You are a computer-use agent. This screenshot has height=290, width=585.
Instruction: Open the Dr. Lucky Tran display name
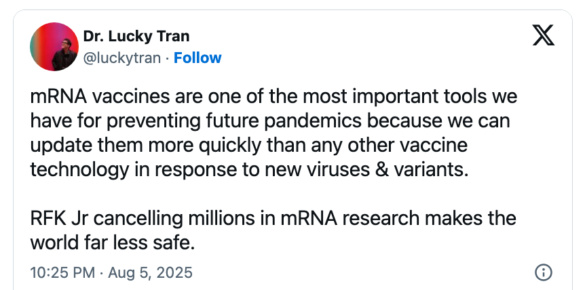click(x=136, y=35)
